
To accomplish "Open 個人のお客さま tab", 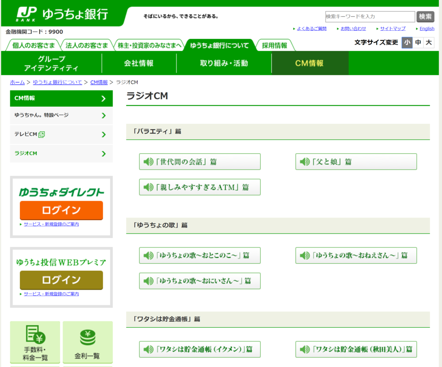I will tap(33, 45).
